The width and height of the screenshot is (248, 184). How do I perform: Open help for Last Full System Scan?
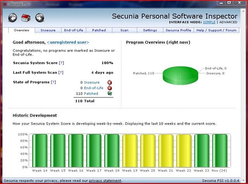(61, 73)
